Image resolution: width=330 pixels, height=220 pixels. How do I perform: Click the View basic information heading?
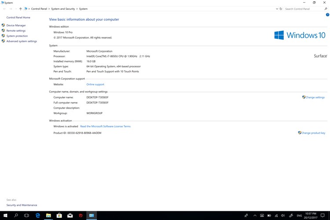(x=84, y=19)
